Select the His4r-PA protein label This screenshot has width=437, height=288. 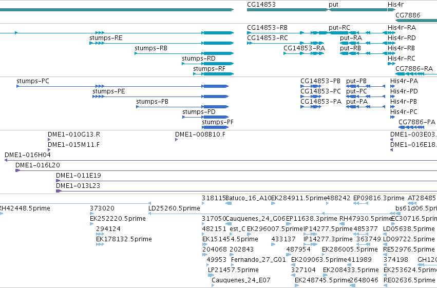(404, 81)
